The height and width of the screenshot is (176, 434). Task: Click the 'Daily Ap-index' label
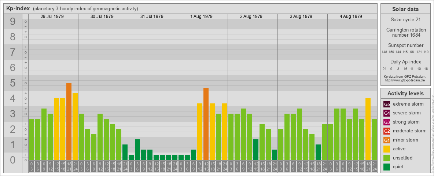click(x=406, y=62)
